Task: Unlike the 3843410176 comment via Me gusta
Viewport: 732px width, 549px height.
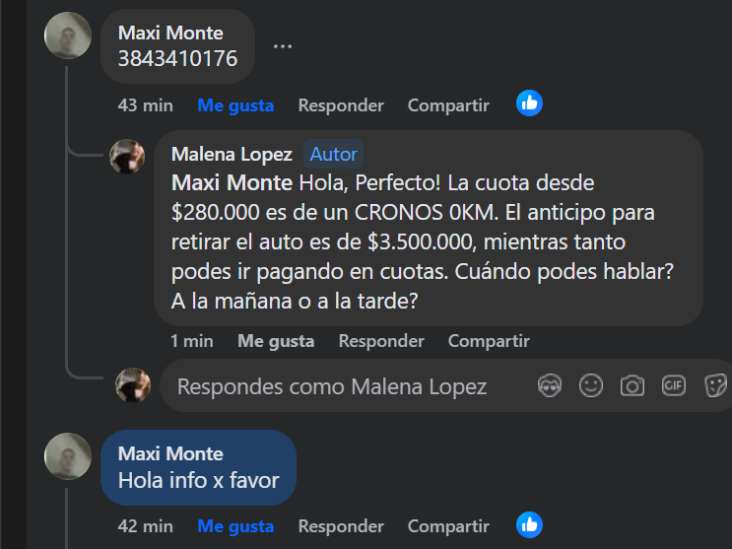Action: point(235,105)
